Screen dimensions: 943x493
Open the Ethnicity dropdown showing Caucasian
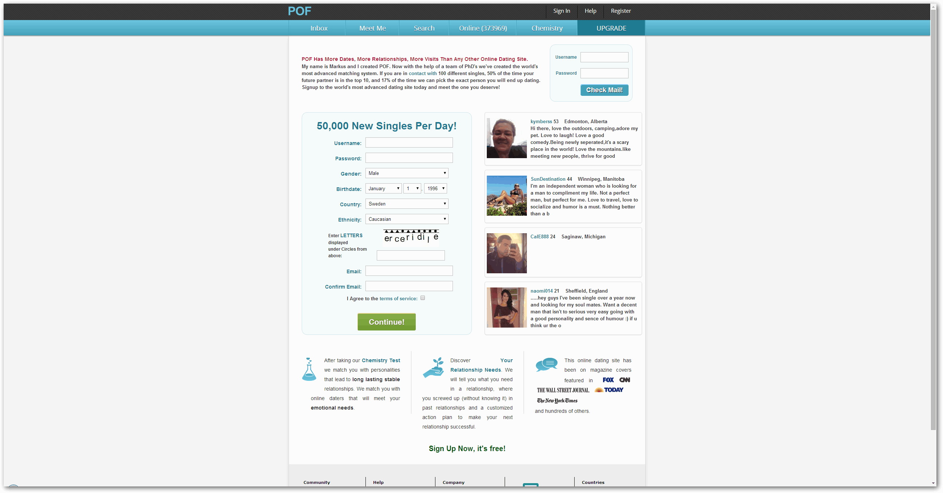(407, 219)
